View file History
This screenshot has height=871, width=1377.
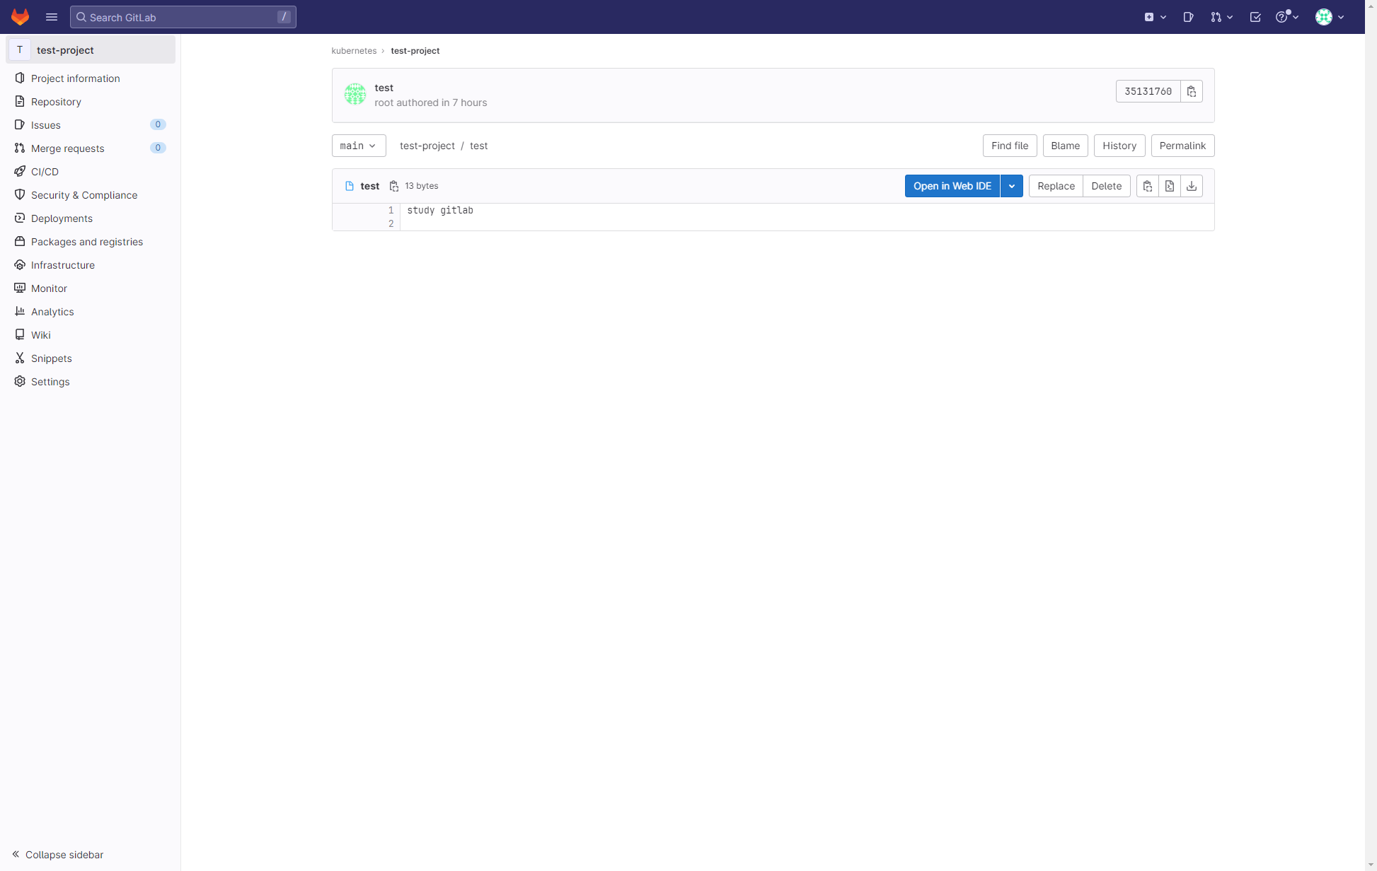pyautogui.click(x=1119, y=146)
